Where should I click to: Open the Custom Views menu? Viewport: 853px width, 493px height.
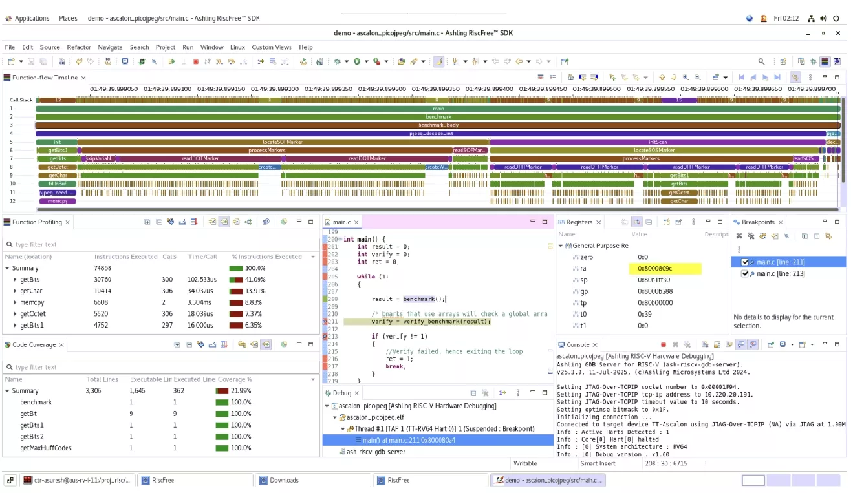click(272, 47)
